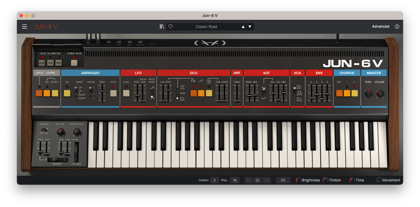Viewport: 420px width, 207px height.
Task: Click the VCA Env/Gate/Env2 selector switch
Action: pyautogui.click(x=295, y=93)
